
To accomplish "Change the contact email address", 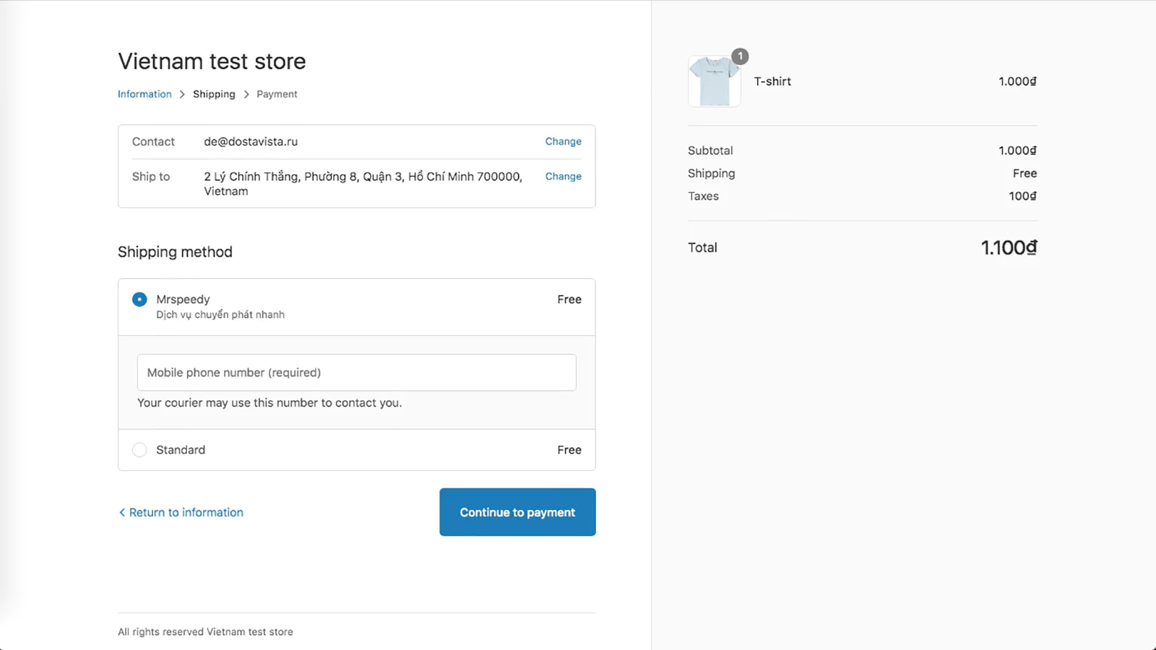I will pos(563,142).
